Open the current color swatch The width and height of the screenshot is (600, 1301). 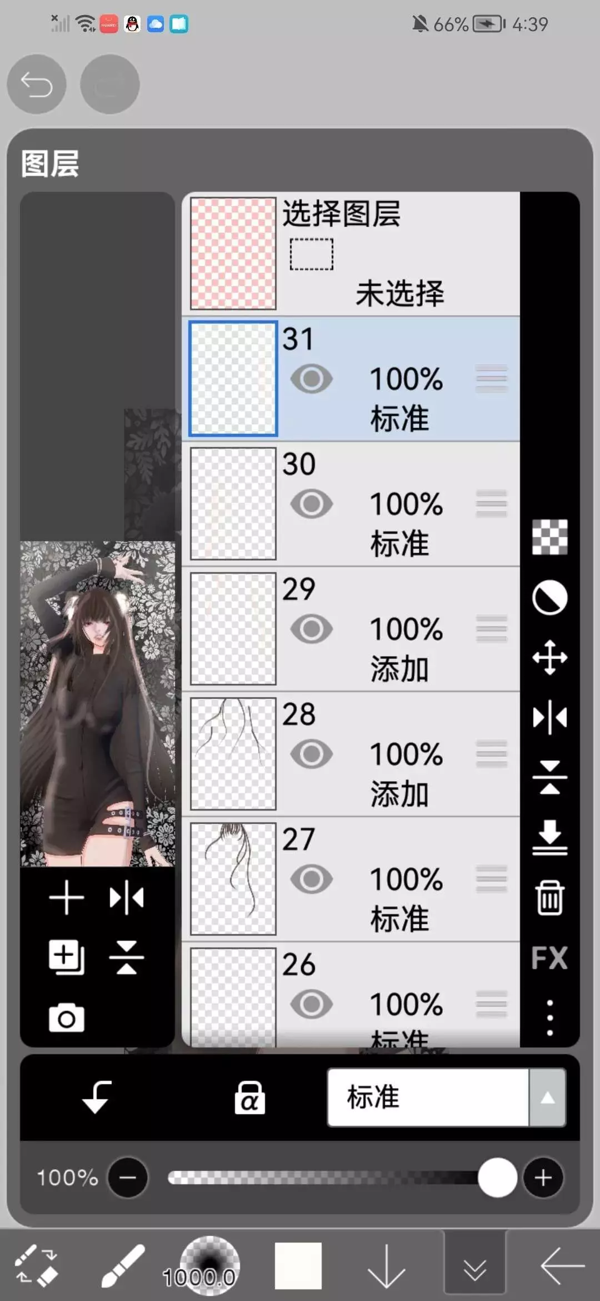[298, 1265]
